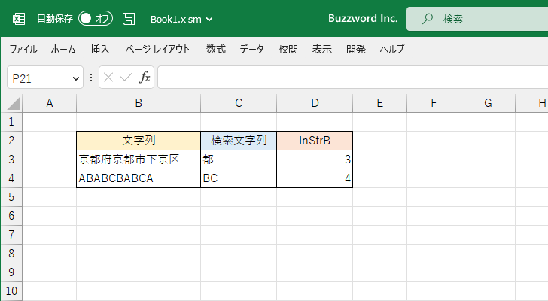The width and height of the screenshot is (548, 301).
Task: Select row 9 header
Action: pyautogui.click(x=11, y=272)
